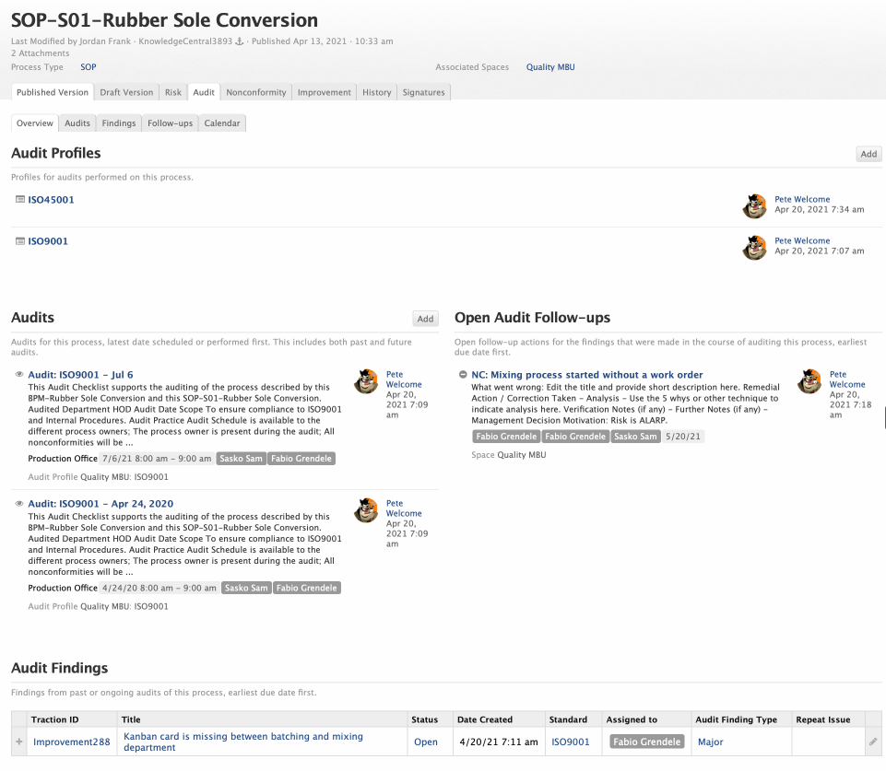
Task: Click the eye icon beside Audit: ISO9001 - Jul 6
Action: pyautogui.click(x=19, y=375)
